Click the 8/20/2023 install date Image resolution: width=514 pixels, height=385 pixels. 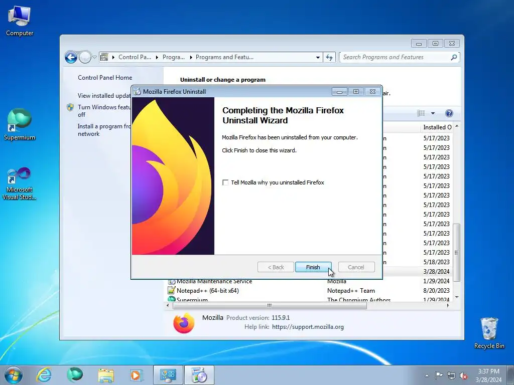coord(436,291)
